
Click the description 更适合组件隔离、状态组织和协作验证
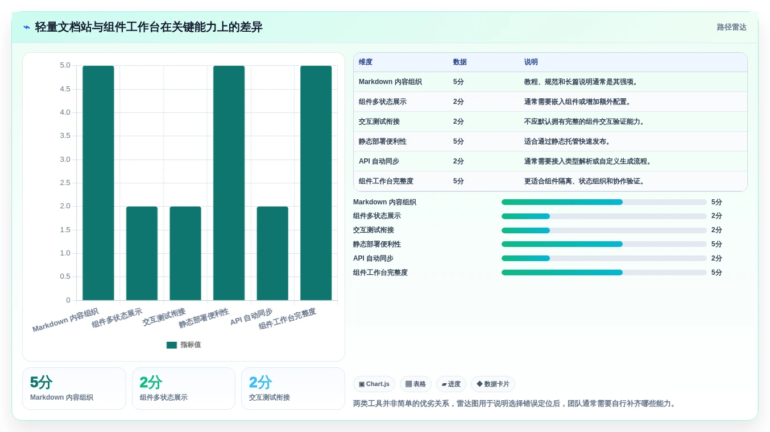coord(585,181)
